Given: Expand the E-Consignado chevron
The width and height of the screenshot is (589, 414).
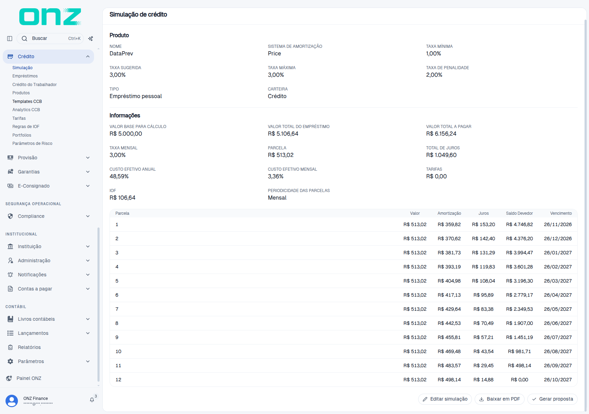Looking at the screenshot, I should pos(88,186).
